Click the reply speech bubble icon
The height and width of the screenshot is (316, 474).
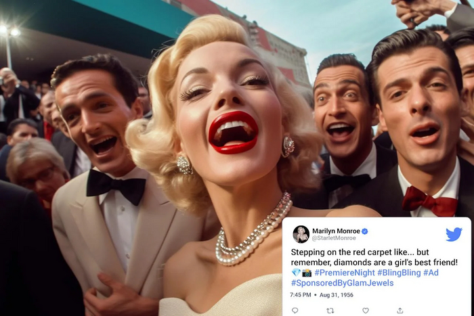coord(295,311)
